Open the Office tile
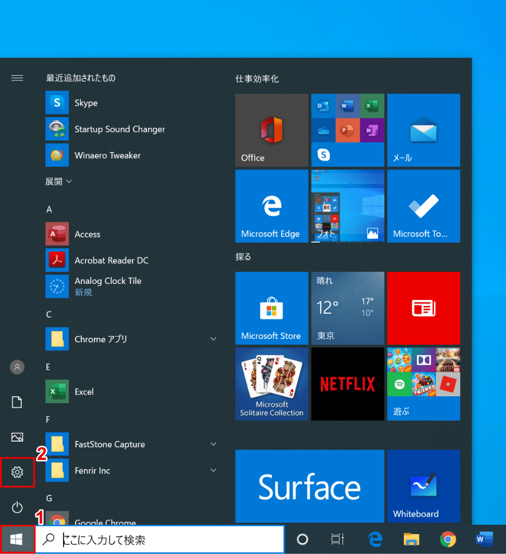The image size is (506, 554). (x=272, y=130)
